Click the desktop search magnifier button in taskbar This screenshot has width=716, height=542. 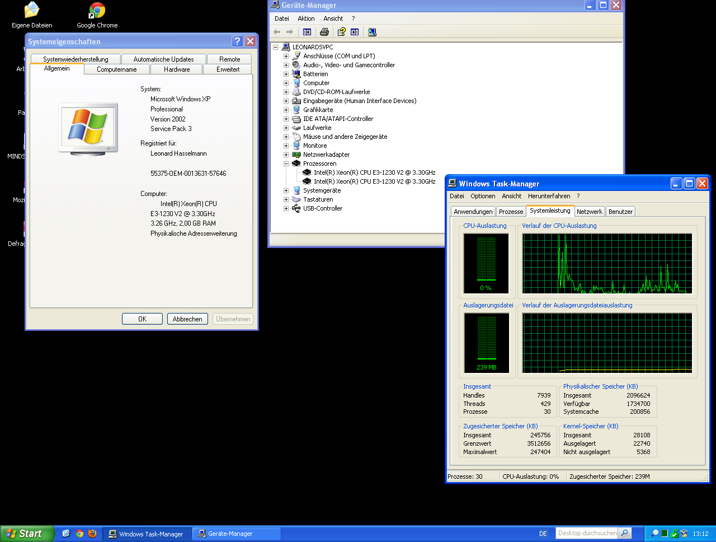(x=625, y=533)
